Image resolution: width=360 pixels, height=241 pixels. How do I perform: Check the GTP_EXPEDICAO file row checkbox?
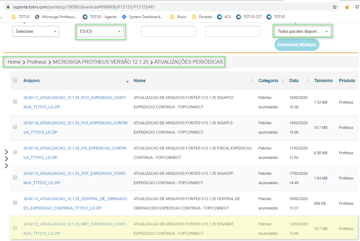pos(15,177)
